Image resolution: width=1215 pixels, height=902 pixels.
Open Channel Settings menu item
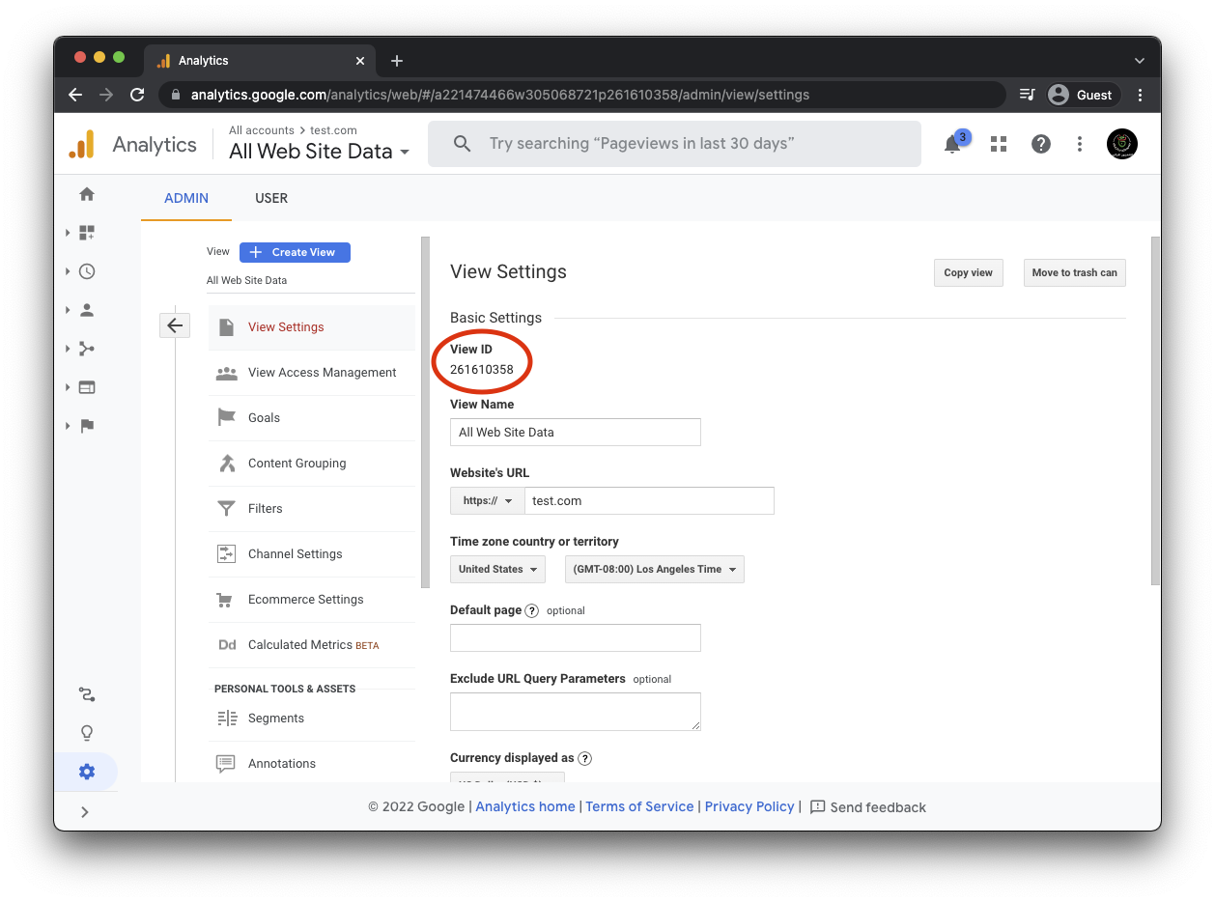coord(312,554)
